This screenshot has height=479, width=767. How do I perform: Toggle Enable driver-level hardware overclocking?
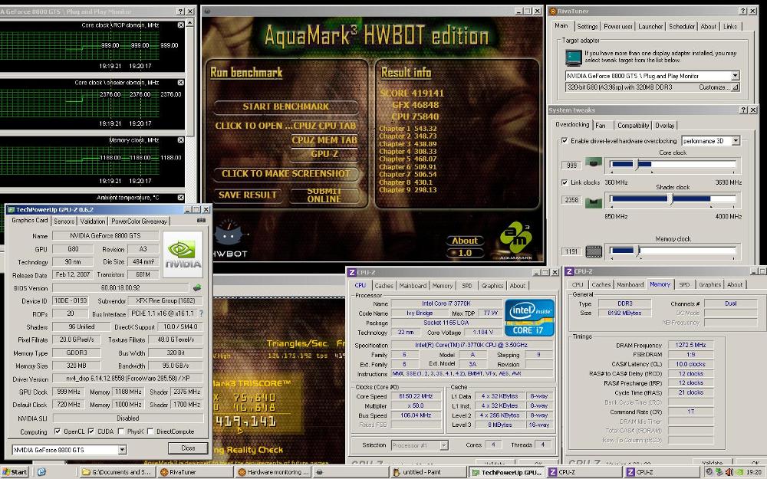(565, 141)
